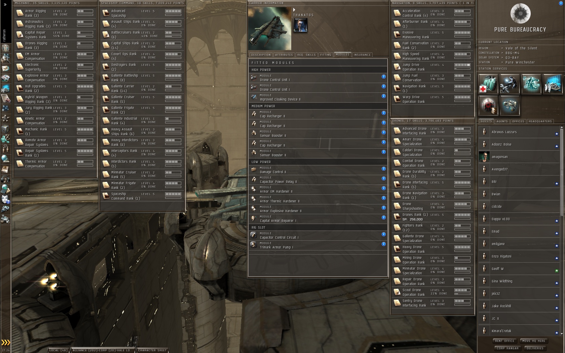Open the Factory station service

(x=531, y=84)
